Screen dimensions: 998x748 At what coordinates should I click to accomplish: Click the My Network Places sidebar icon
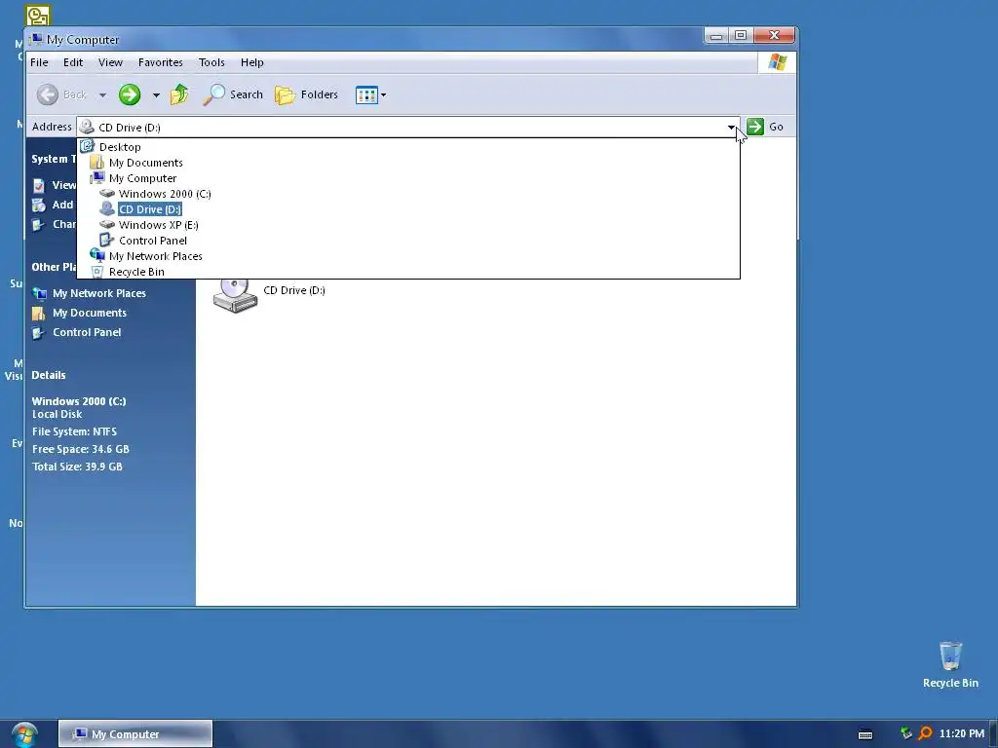[x=39, y=293]
